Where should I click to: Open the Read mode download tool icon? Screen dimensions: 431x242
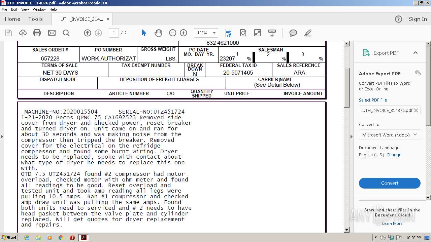[272, 33]
